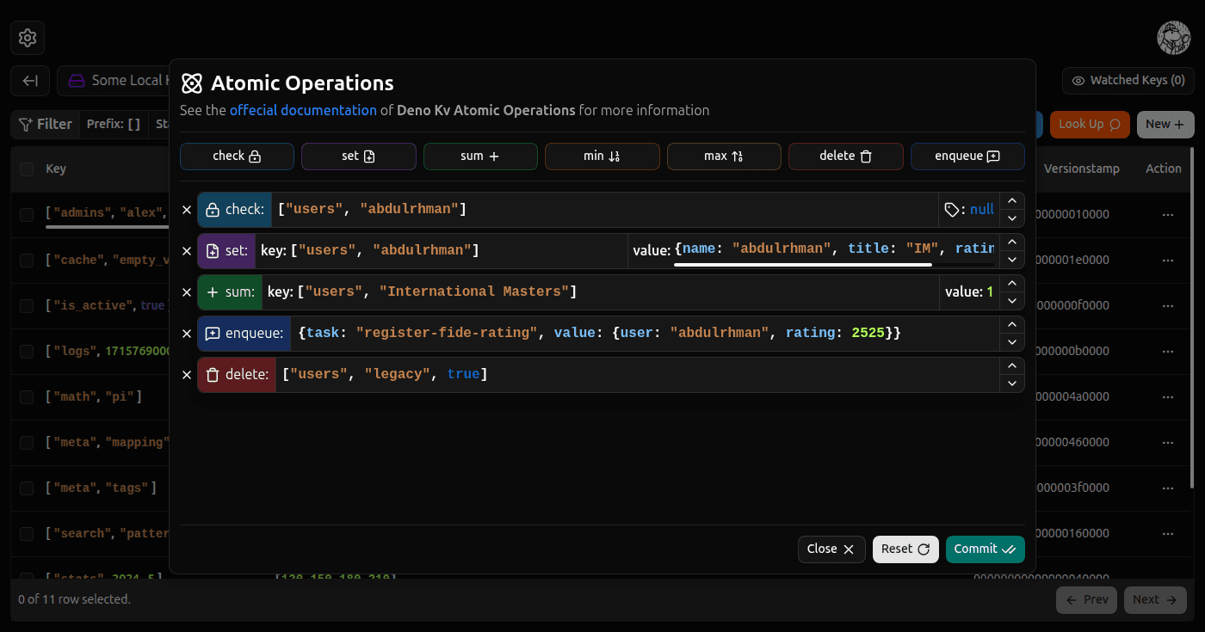Screen dimensions: 1205x632
Task: Open action menu for the logs row
Action: [x=1168, y=351]
